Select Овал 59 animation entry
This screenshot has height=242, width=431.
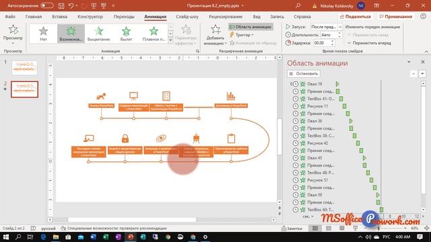(315, 195)
